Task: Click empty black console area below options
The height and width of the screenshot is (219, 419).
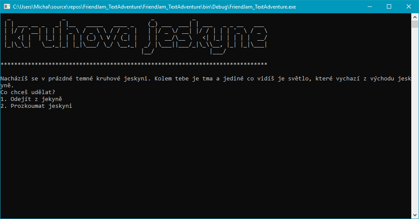Action: coord(205,163)
